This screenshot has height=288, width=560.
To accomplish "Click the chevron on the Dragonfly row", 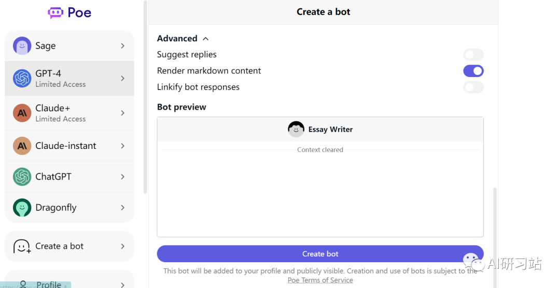I will pos(122,207).
